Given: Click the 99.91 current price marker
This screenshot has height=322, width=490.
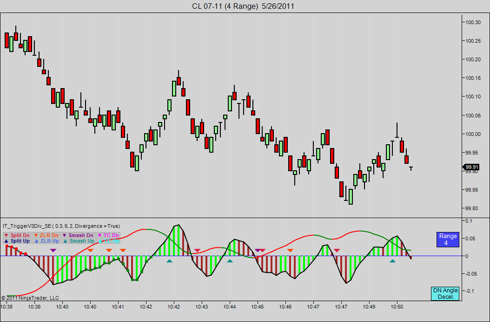Looking at the screenshot, I should coord(471,167).
